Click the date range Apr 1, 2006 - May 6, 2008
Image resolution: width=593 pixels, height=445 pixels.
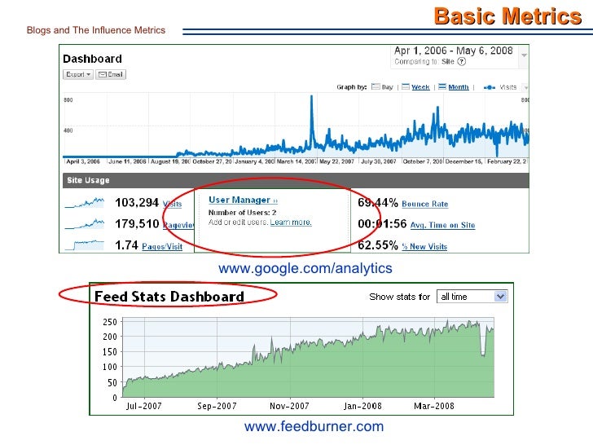454,51
